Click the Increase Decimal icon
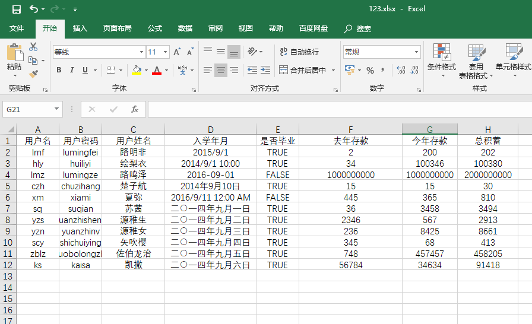Image resolution: width=532 pixels, height=324 pixels. pyautogui.click(x=401, y=70)
